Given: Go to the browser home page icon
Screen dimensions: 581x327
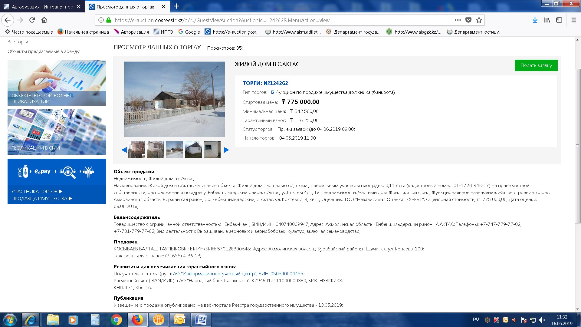Looking at the screenshot, I should [44, 20].
